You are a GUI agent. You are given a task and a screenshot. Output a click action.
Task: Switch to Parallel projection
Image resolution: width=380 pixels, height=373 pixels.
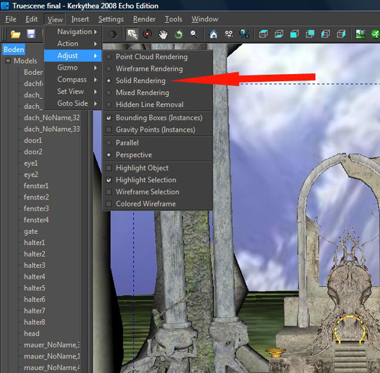[x=158, y=142]
